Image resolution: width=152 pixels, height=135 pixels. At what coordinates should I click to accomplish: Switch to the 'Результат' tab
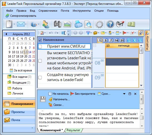73,130
